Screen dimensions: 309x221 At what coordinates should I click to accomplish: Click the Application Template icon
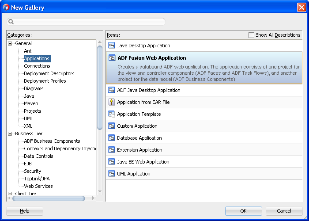pyautogui.click(x=112, y=114)
